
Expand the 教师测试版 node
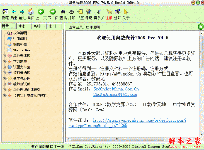[4, 84]
